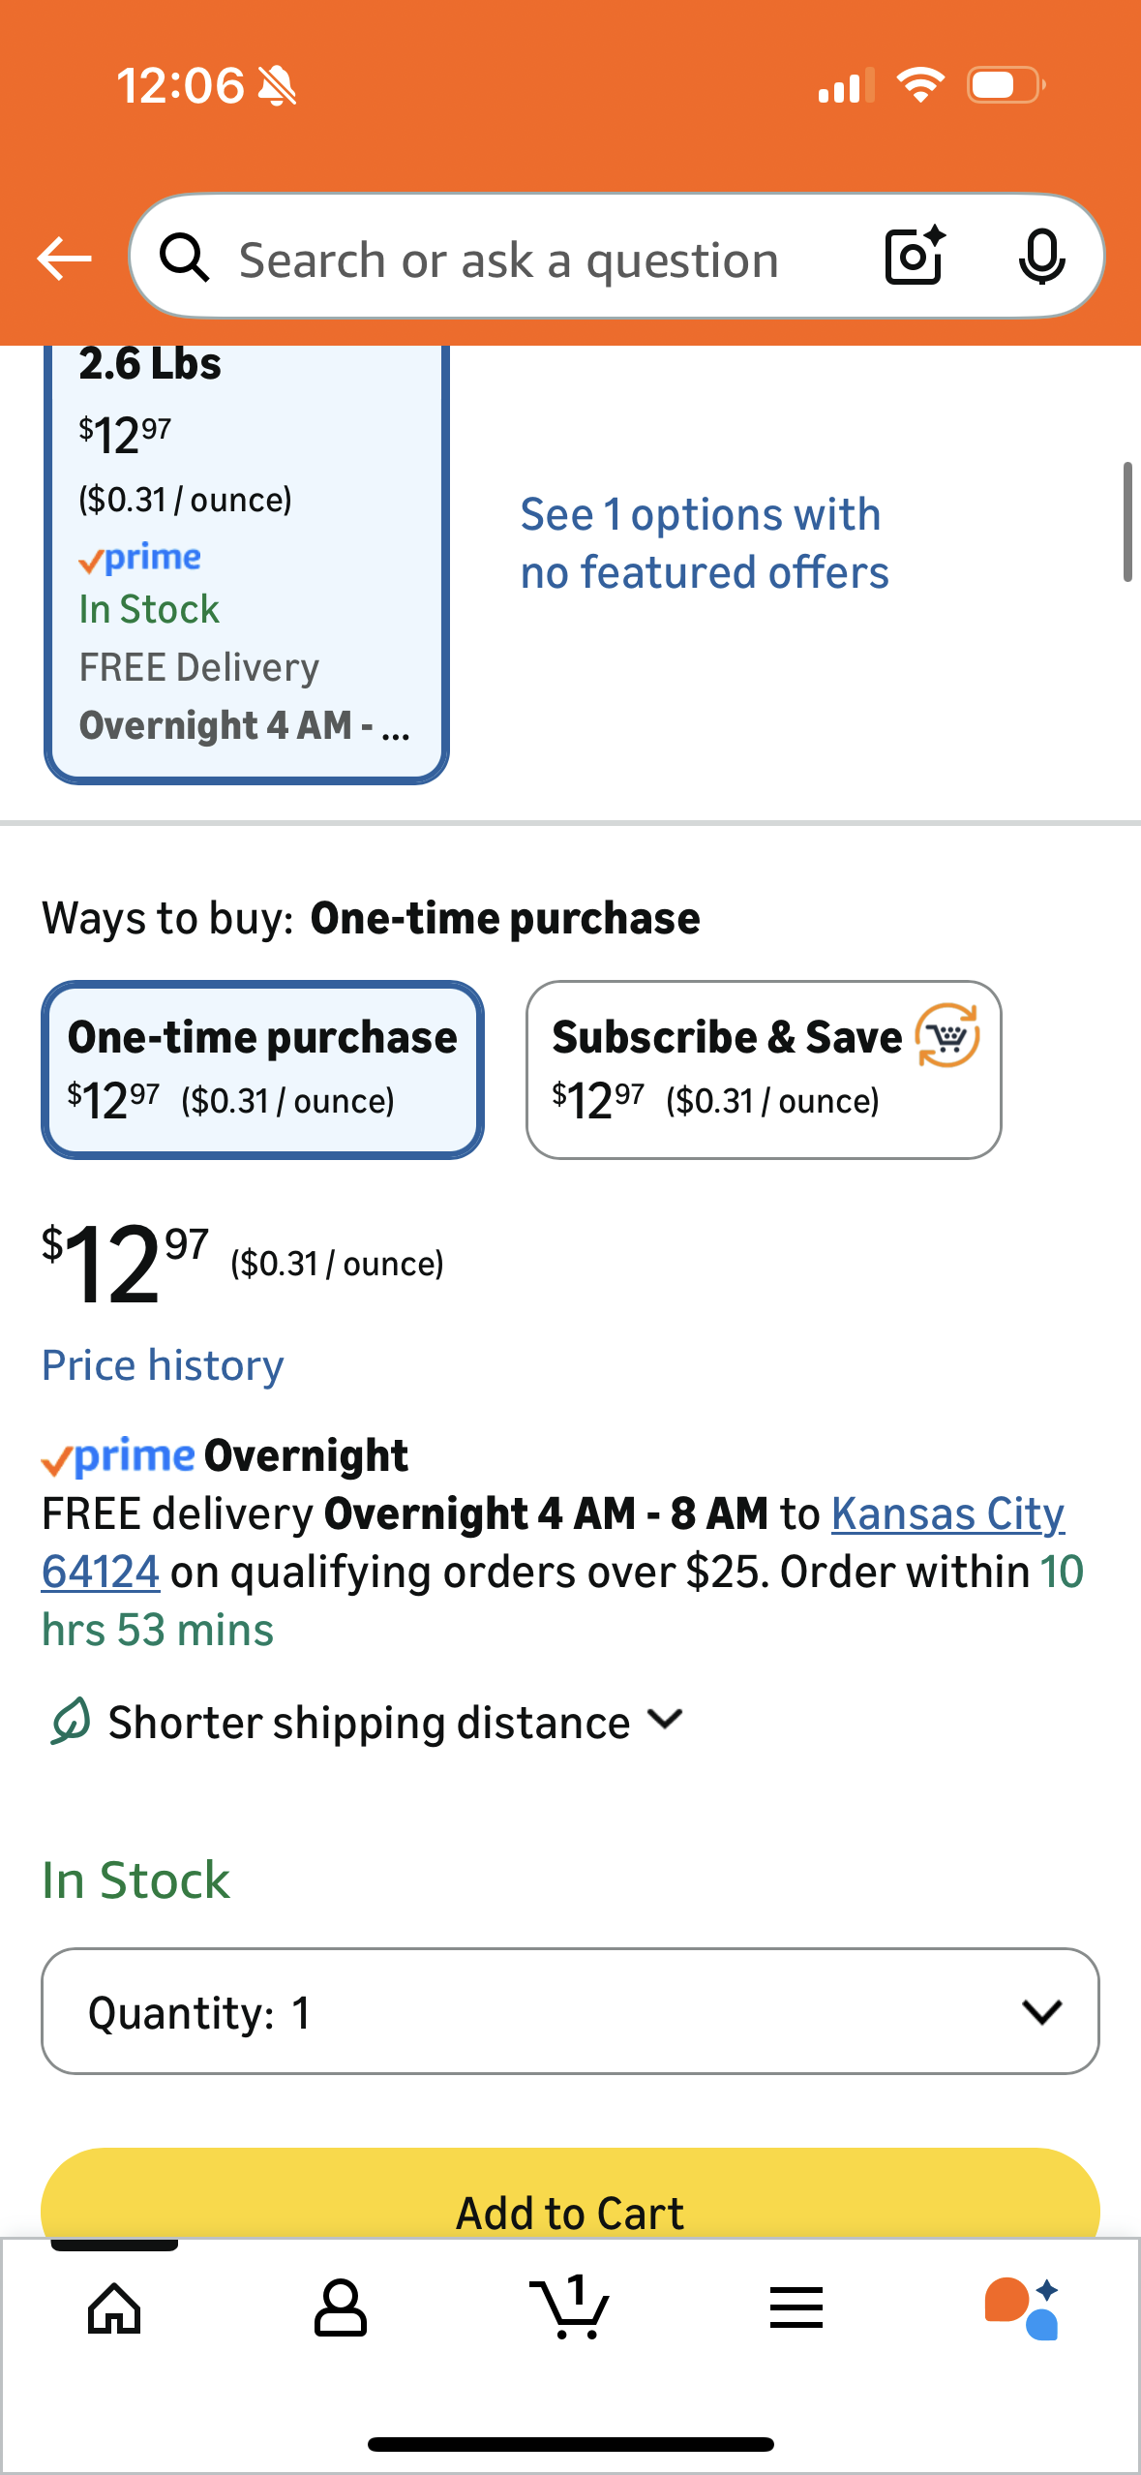The width and height of the screenshot is (1141, 2475).
Task: Choose Subscribe & Save option
Action: point(763,1069)
